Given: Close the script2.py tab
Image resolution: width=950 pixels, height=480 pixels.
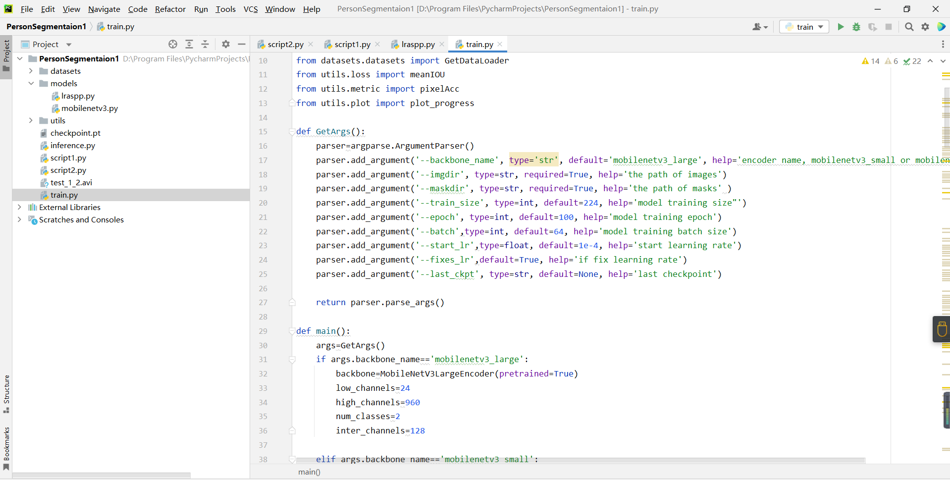Looking at the screenshot, I should [x=311, y=44].
